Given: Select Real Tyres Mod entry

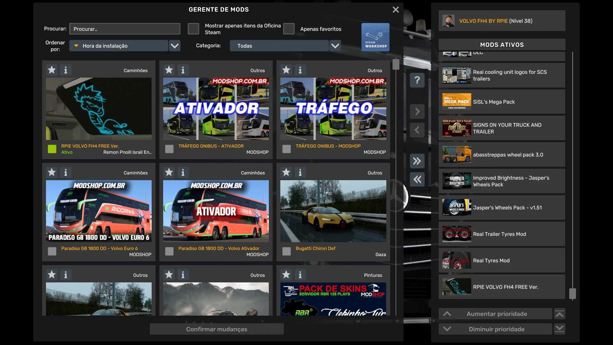Looking at the screenshot, I should 502,261.
